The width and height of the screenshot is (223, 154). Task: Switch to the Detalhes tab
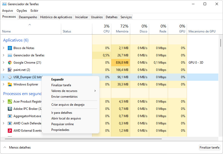[112, 17]
